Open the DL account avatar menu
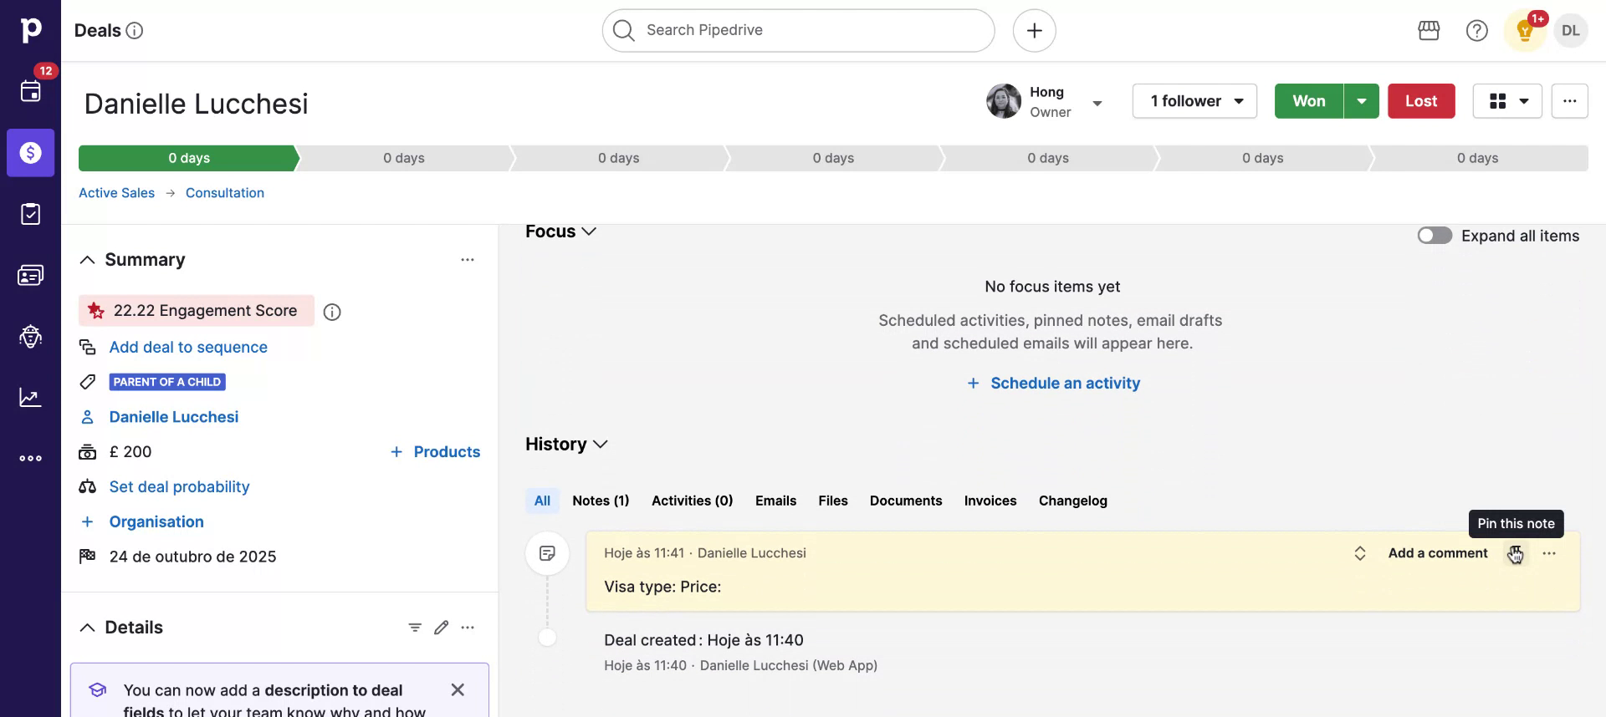The height and width of the screenshot is (717, 1606). 1570,31
